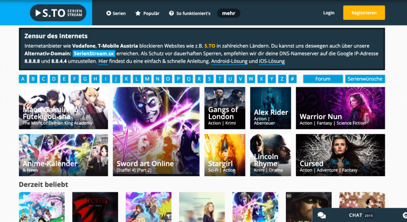Open the Serienwünsche button
This screenshot has width=407, height=222.
(365, 79)
